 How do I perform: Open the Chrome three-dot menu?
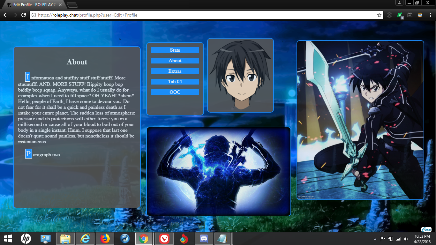click(430, 15)
